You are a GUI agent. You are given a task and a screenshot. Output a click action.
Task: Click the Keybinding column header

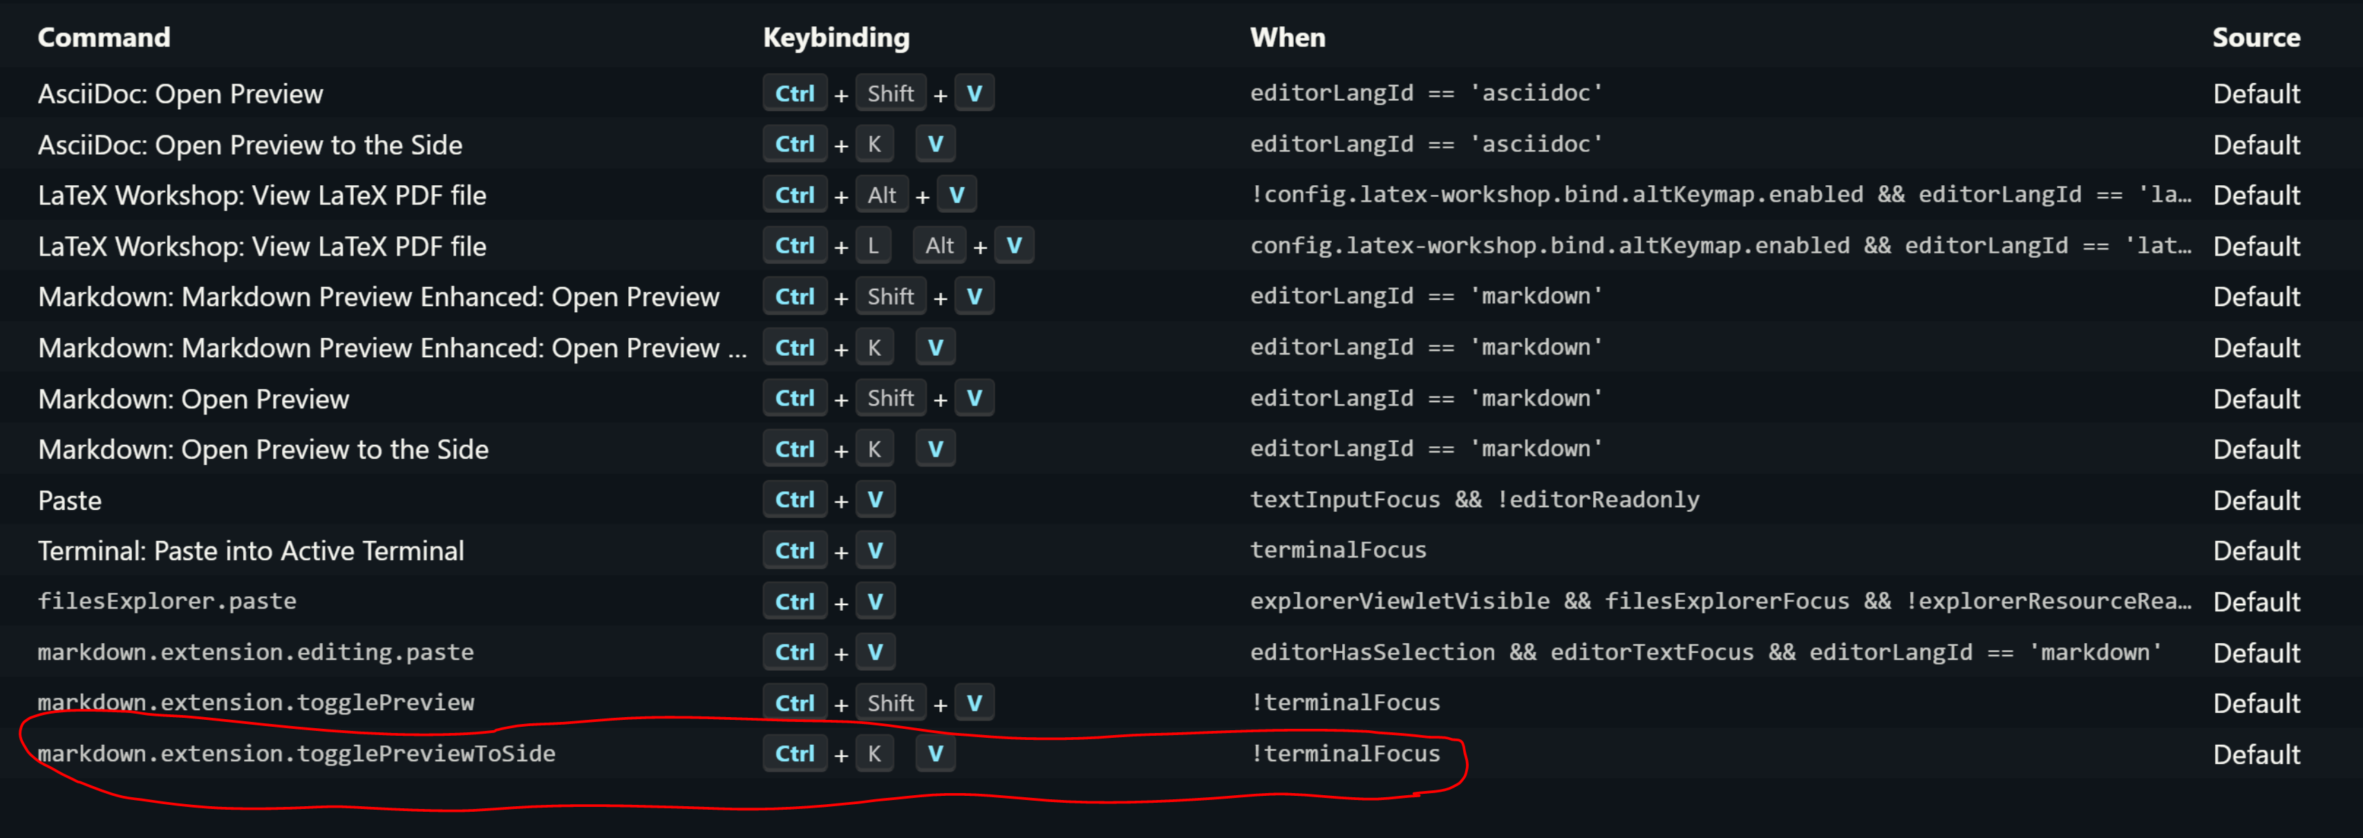tap(836, 37)
